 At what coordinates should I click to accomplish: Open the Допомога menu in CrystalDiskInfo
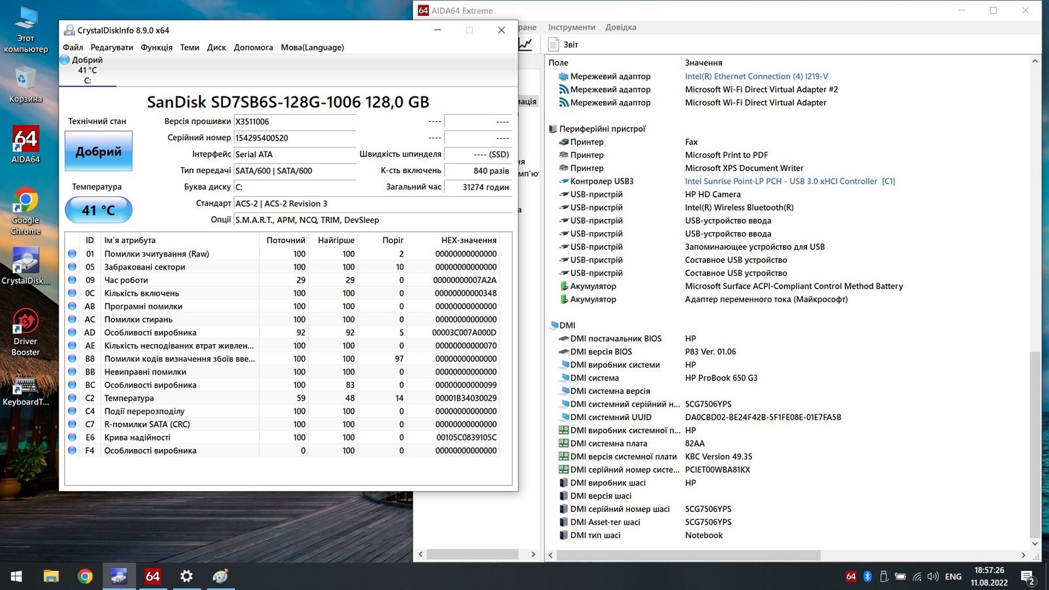click(253, 47)
